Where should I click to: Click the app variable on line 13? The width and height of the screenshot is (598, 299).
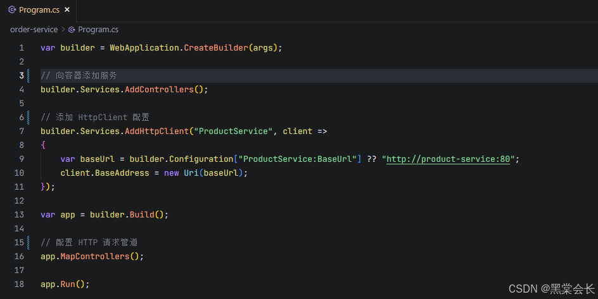click(x=68, y=215)
